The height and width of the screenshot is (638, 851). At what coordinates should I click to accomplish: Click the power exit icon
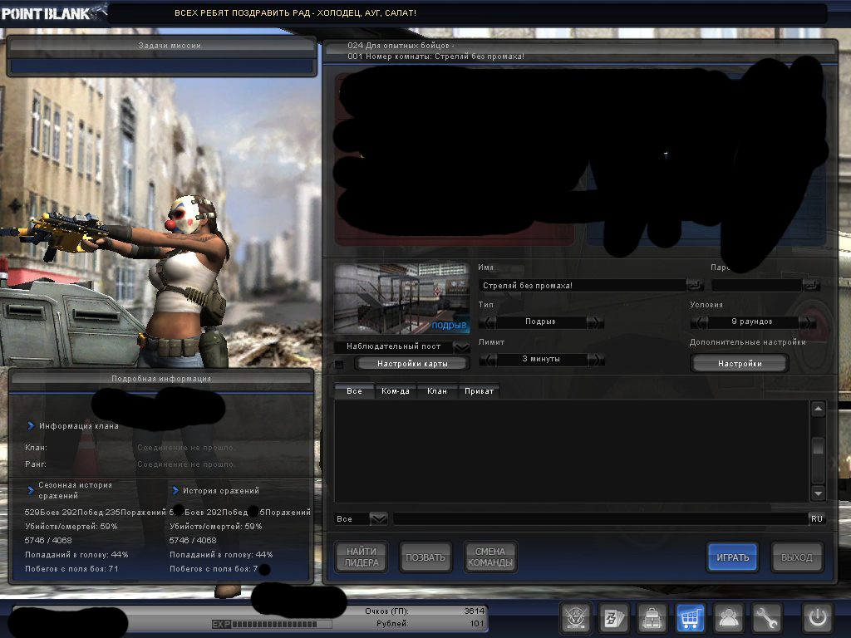click(x=818, y=618)
